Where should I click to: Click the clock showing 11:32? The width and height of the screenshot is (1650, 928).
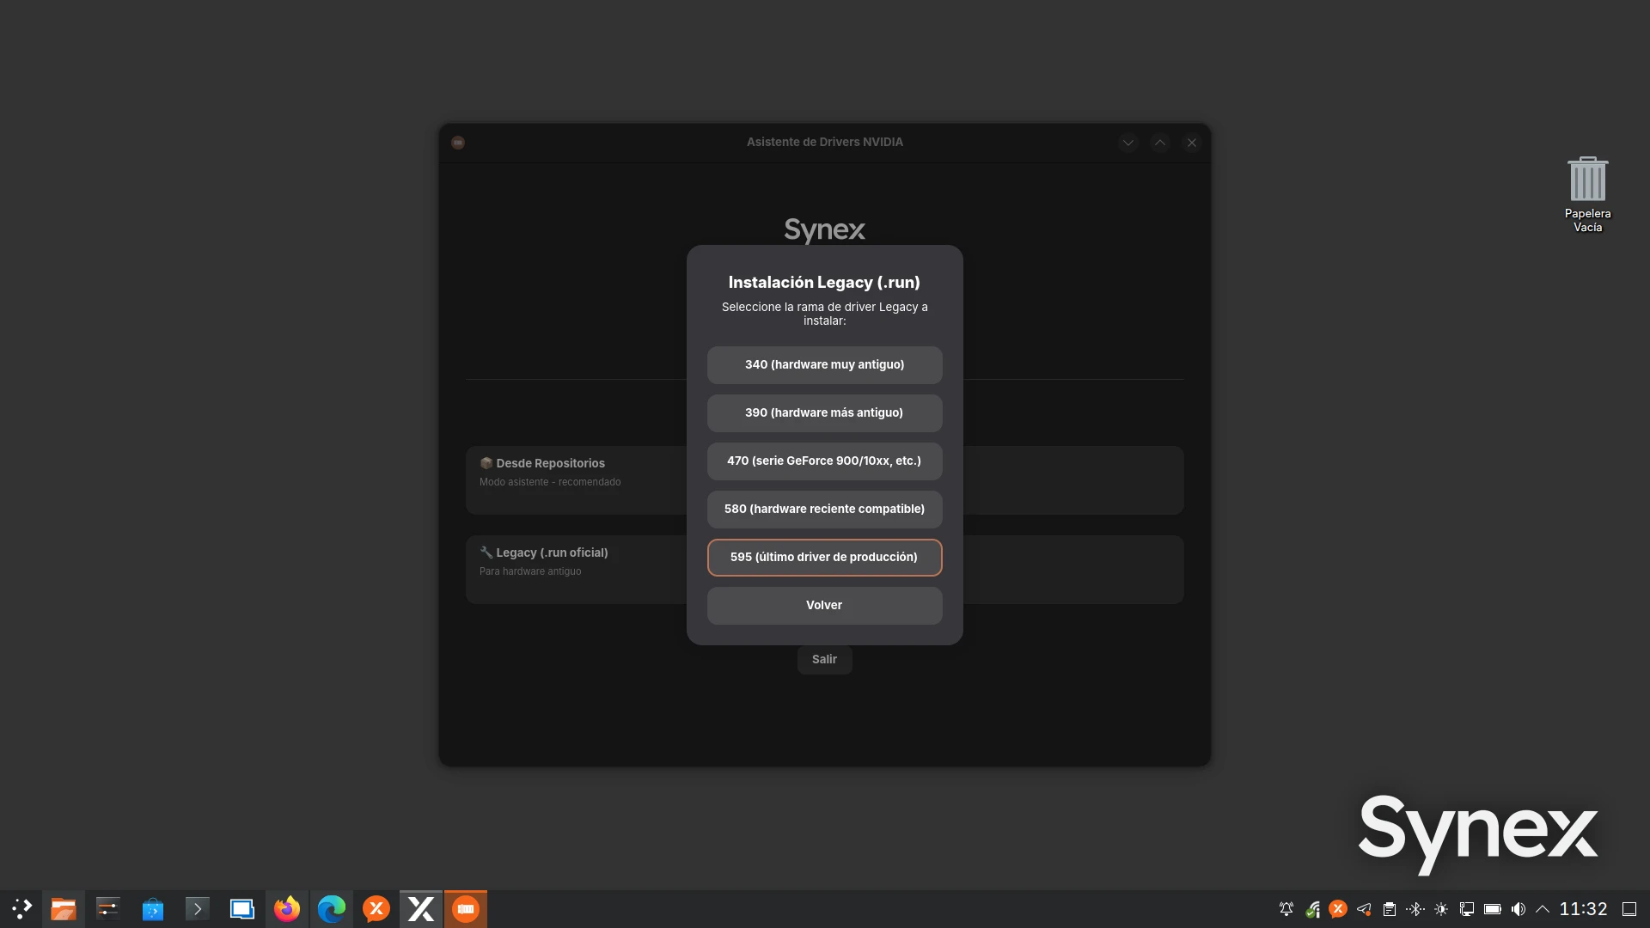click(1583, 909)
